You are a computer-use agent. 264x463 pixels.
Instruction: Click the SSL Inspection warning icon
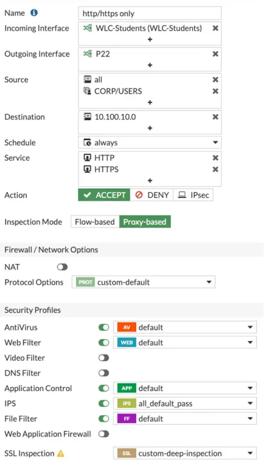(x=60, y=453)
